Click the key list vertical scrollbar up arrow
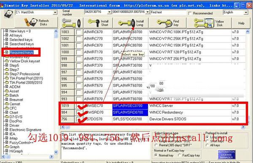The height and width of the screenshot is (163, 253). click(248, 32)
